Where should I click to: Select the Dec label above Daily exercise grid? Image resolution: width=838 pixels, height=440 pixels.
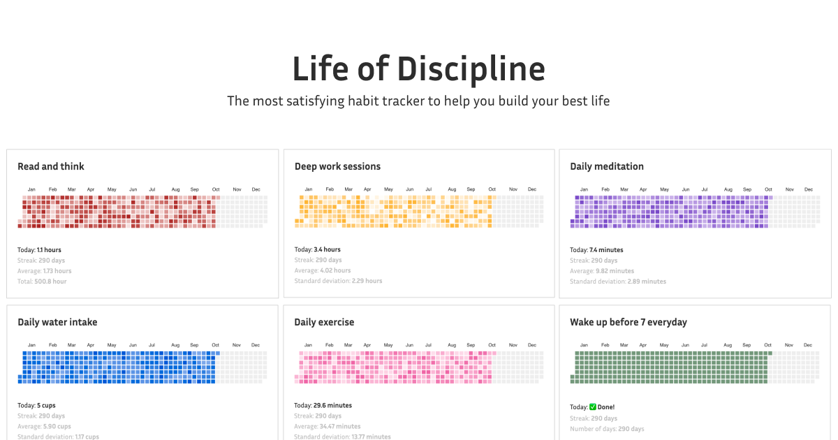coord(531,344)
